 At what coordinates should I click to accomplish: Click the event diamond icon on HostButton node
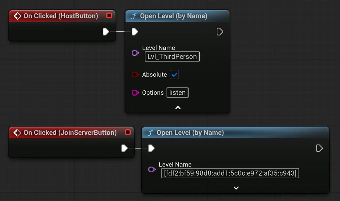(17, 16)
